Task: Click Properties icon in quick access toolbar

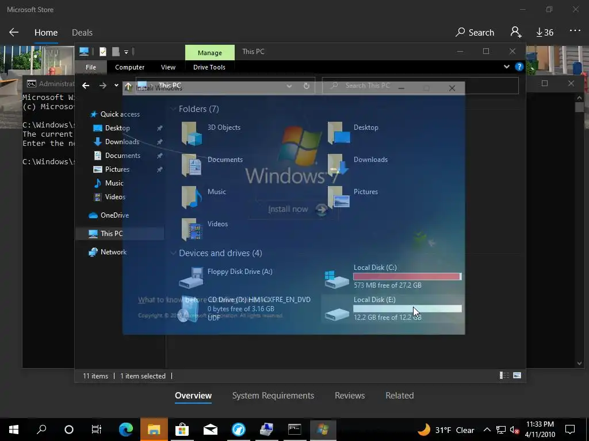Action: coord(103,52)
